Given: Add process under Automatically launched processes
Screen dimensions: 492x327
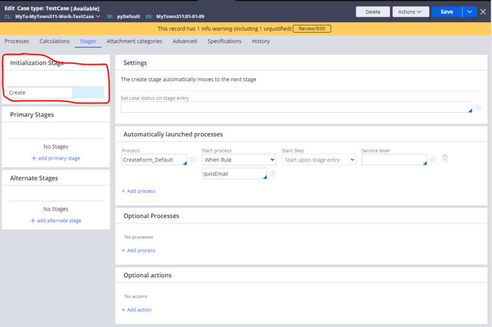Looking at the screenshot, I should click(x=138, y=191).
